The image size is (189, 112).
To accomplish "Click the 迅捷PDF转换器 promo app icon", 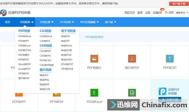I will point(162,91).
